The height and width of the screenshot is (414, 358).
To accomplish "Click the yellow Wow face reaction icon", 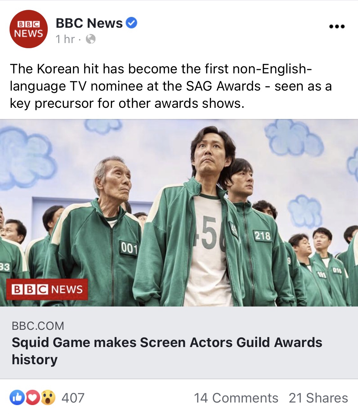I will [48, 397].
